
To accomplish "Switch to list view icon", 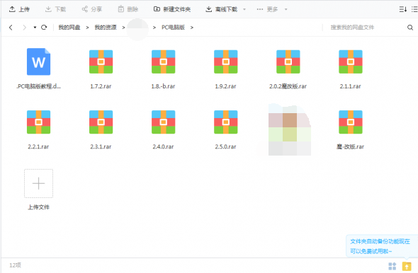I will (414, 9).
